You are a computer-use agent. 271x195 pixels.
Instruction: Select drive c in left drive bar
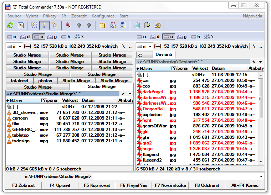pyautogui.click(x=11, y=37)
